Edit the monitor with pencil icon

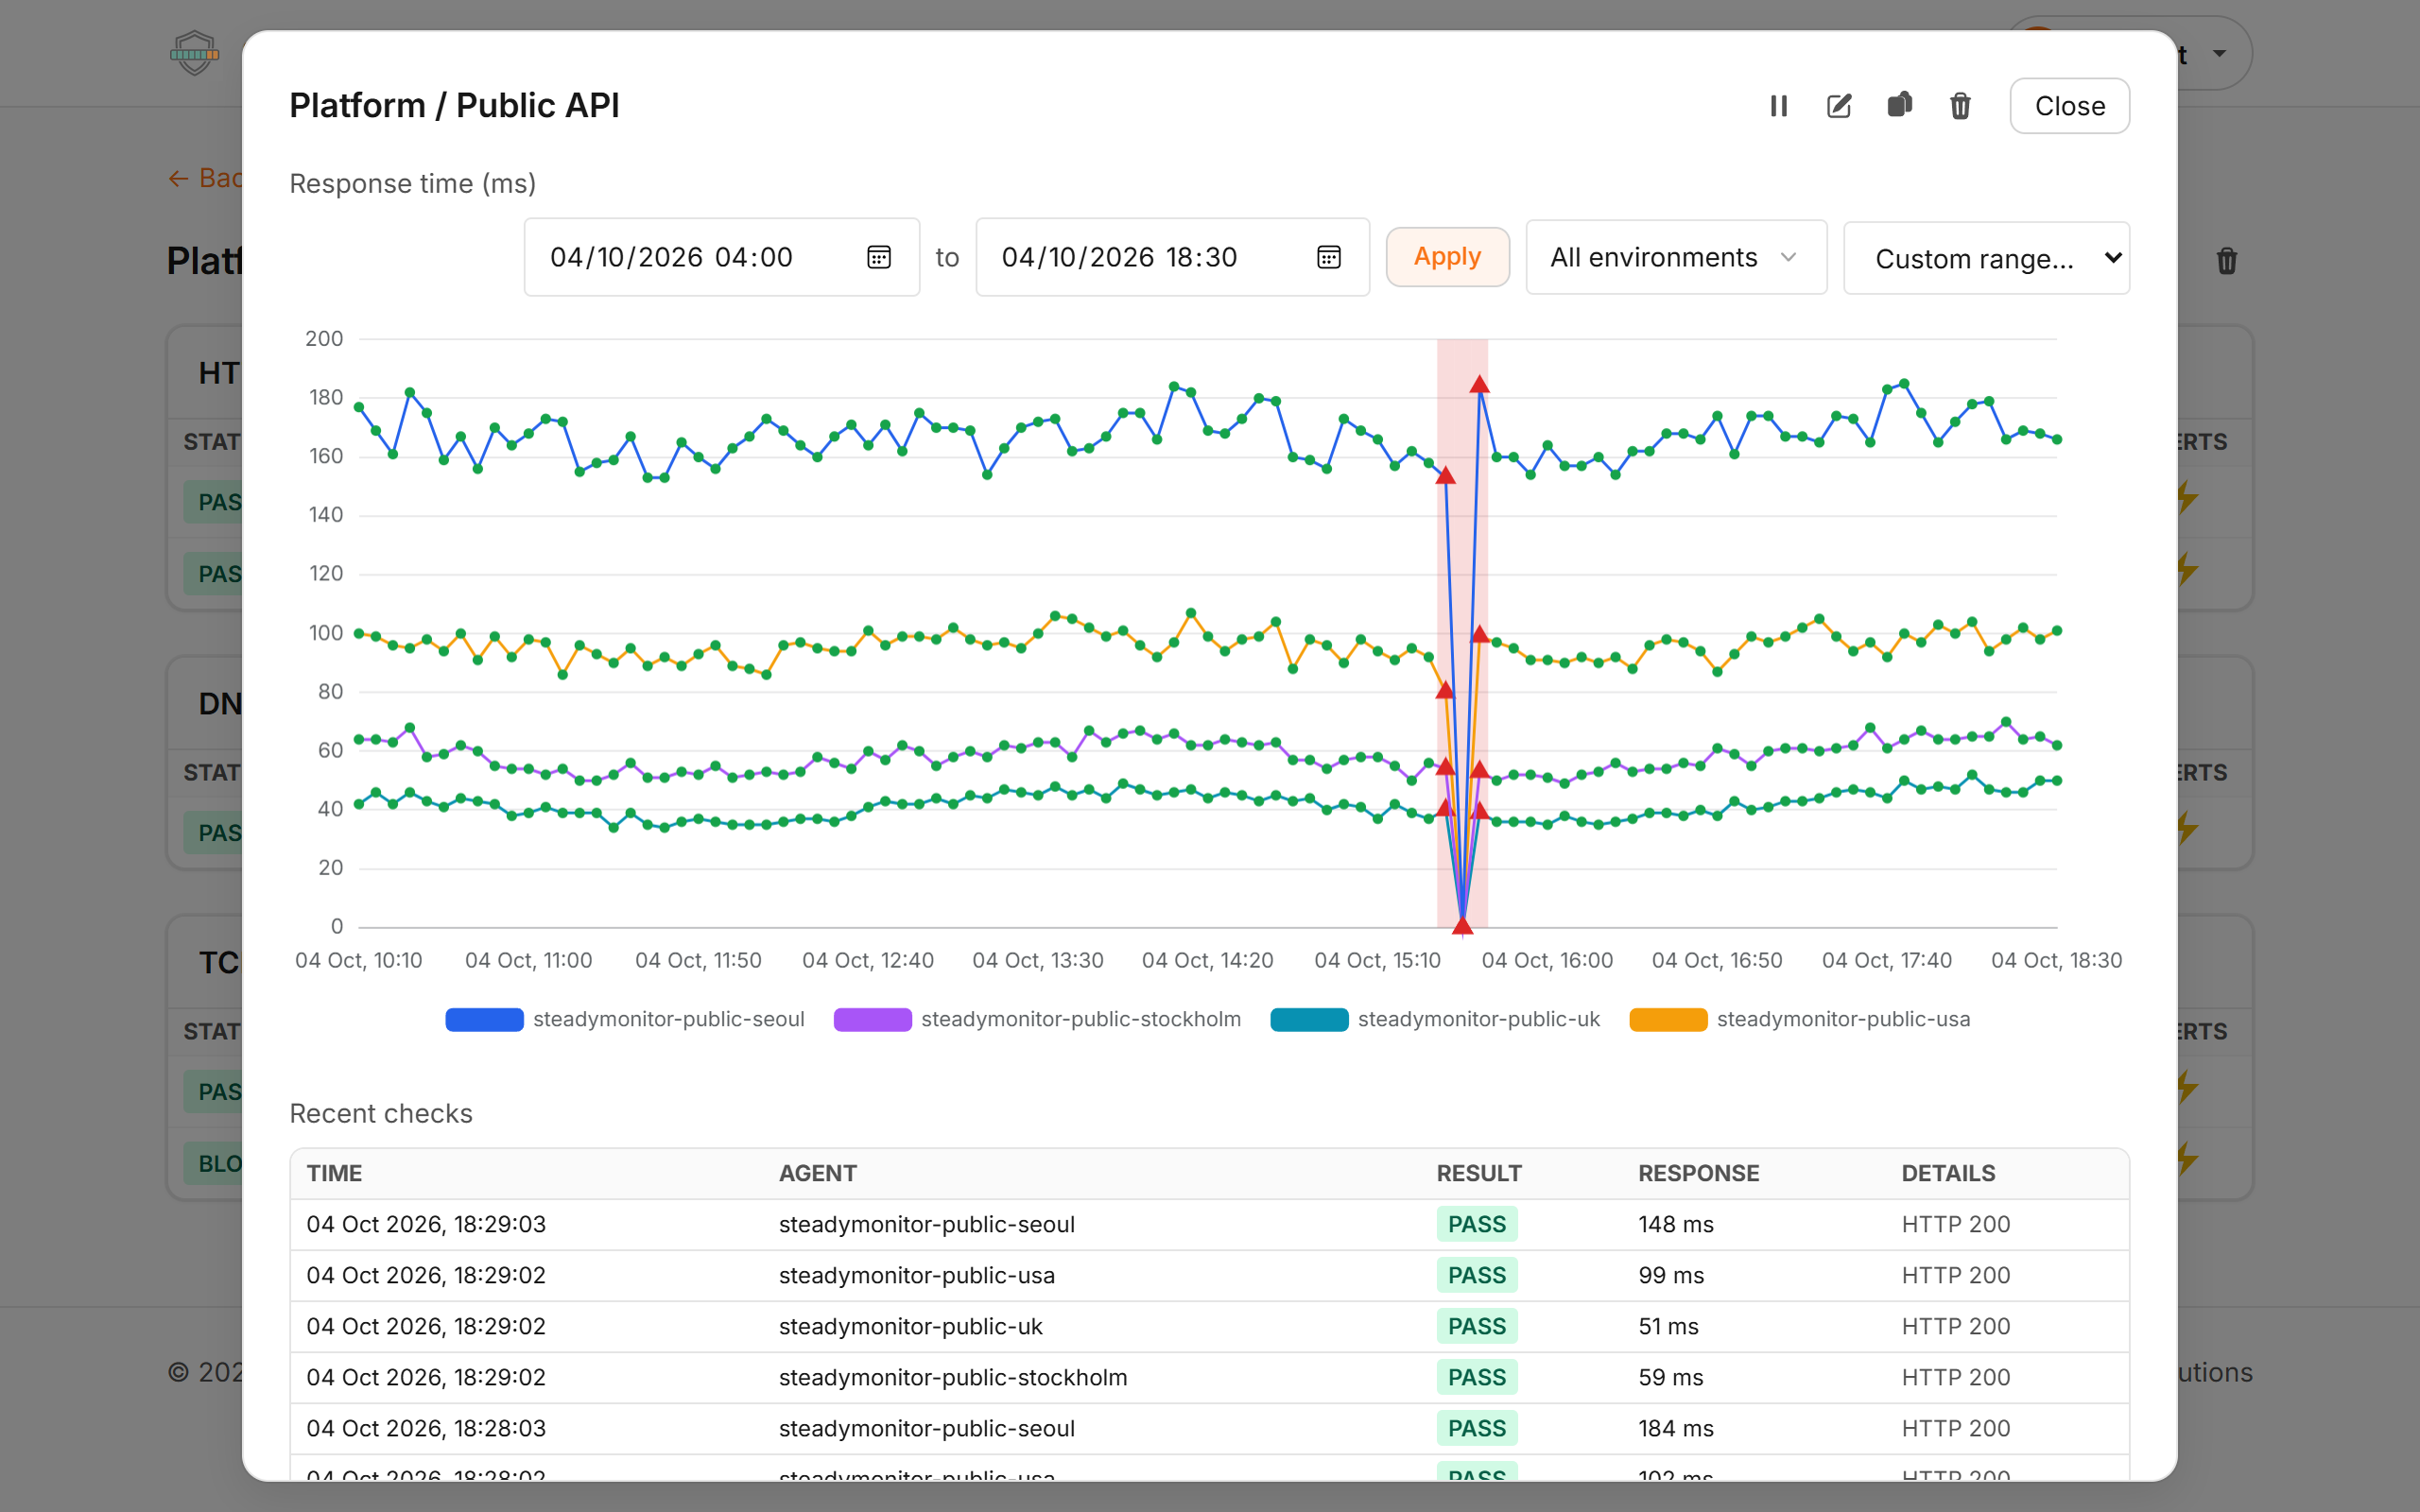(1839, 106)
